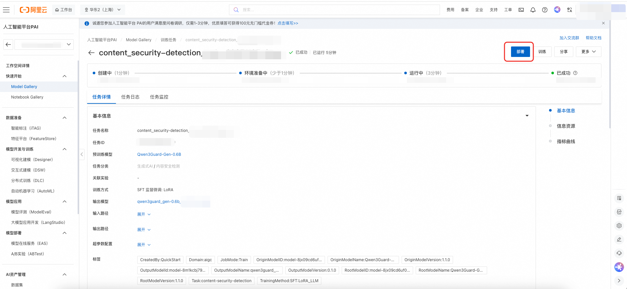Switch to the 任务日志 tab
Viewport: 627px width, 289px height.
[130, 97]
